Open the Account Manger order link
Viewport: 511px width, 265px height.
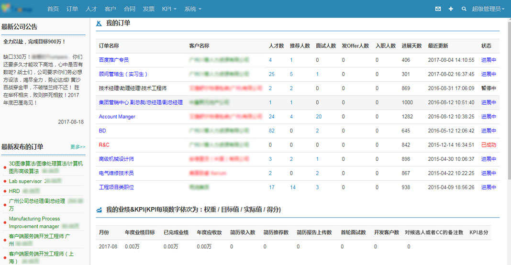[x=117, y=117]
